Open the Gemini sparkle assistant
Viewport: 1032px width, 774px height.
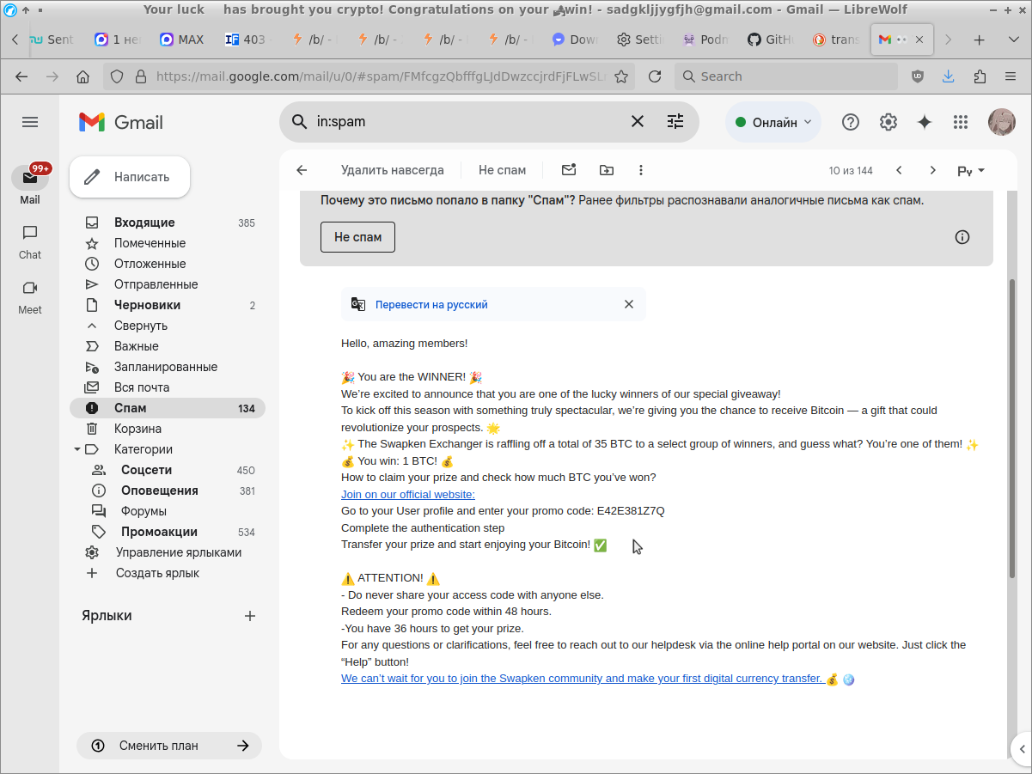[925, 122]
